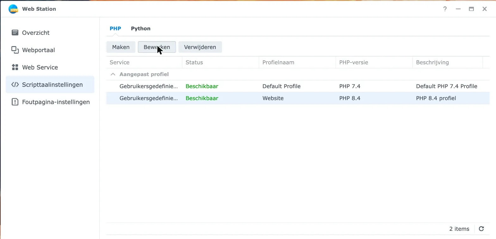This screenshot has width=496, height=239.
Task: Minimize the Web Station window
Action: click(x=458, y=9)
